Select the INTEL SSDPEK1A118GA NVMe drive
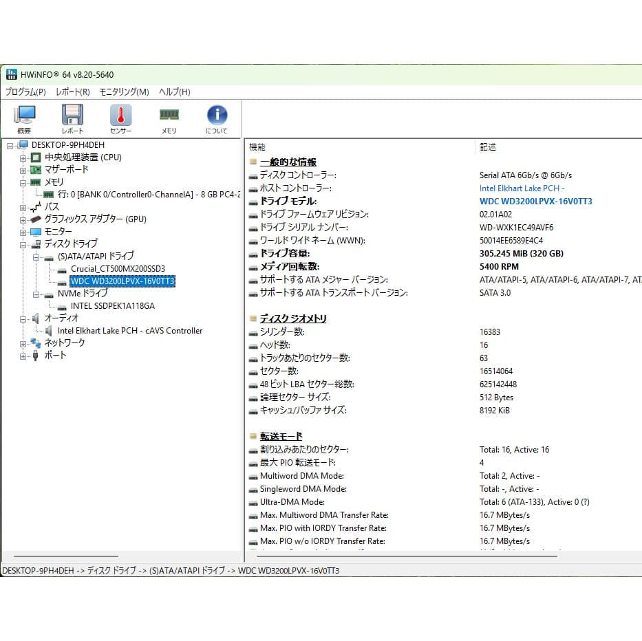 pyautogui.click(x=113, y=305)
